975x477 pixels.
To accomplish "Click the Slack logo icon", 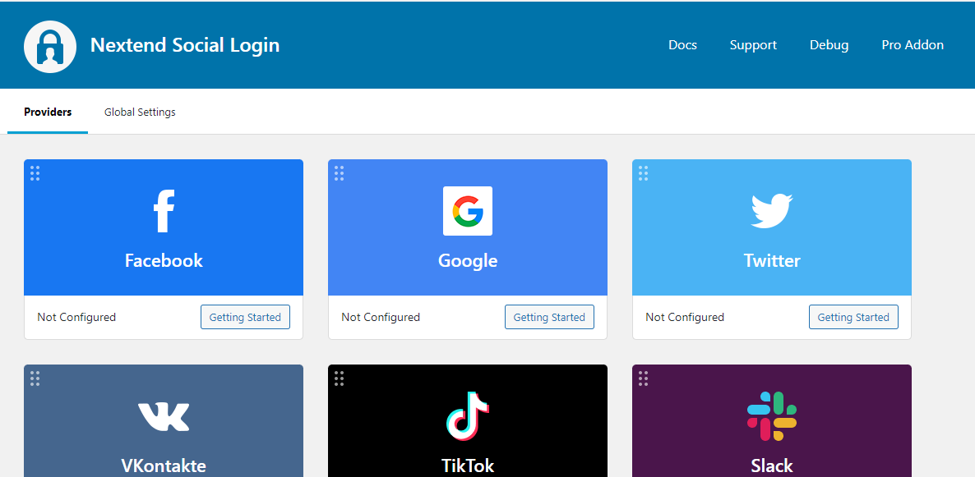I will (x=771, y=416).
